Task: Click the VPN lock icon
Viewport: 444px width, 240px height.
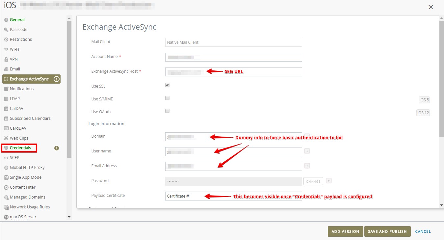Action: [6, 59]
